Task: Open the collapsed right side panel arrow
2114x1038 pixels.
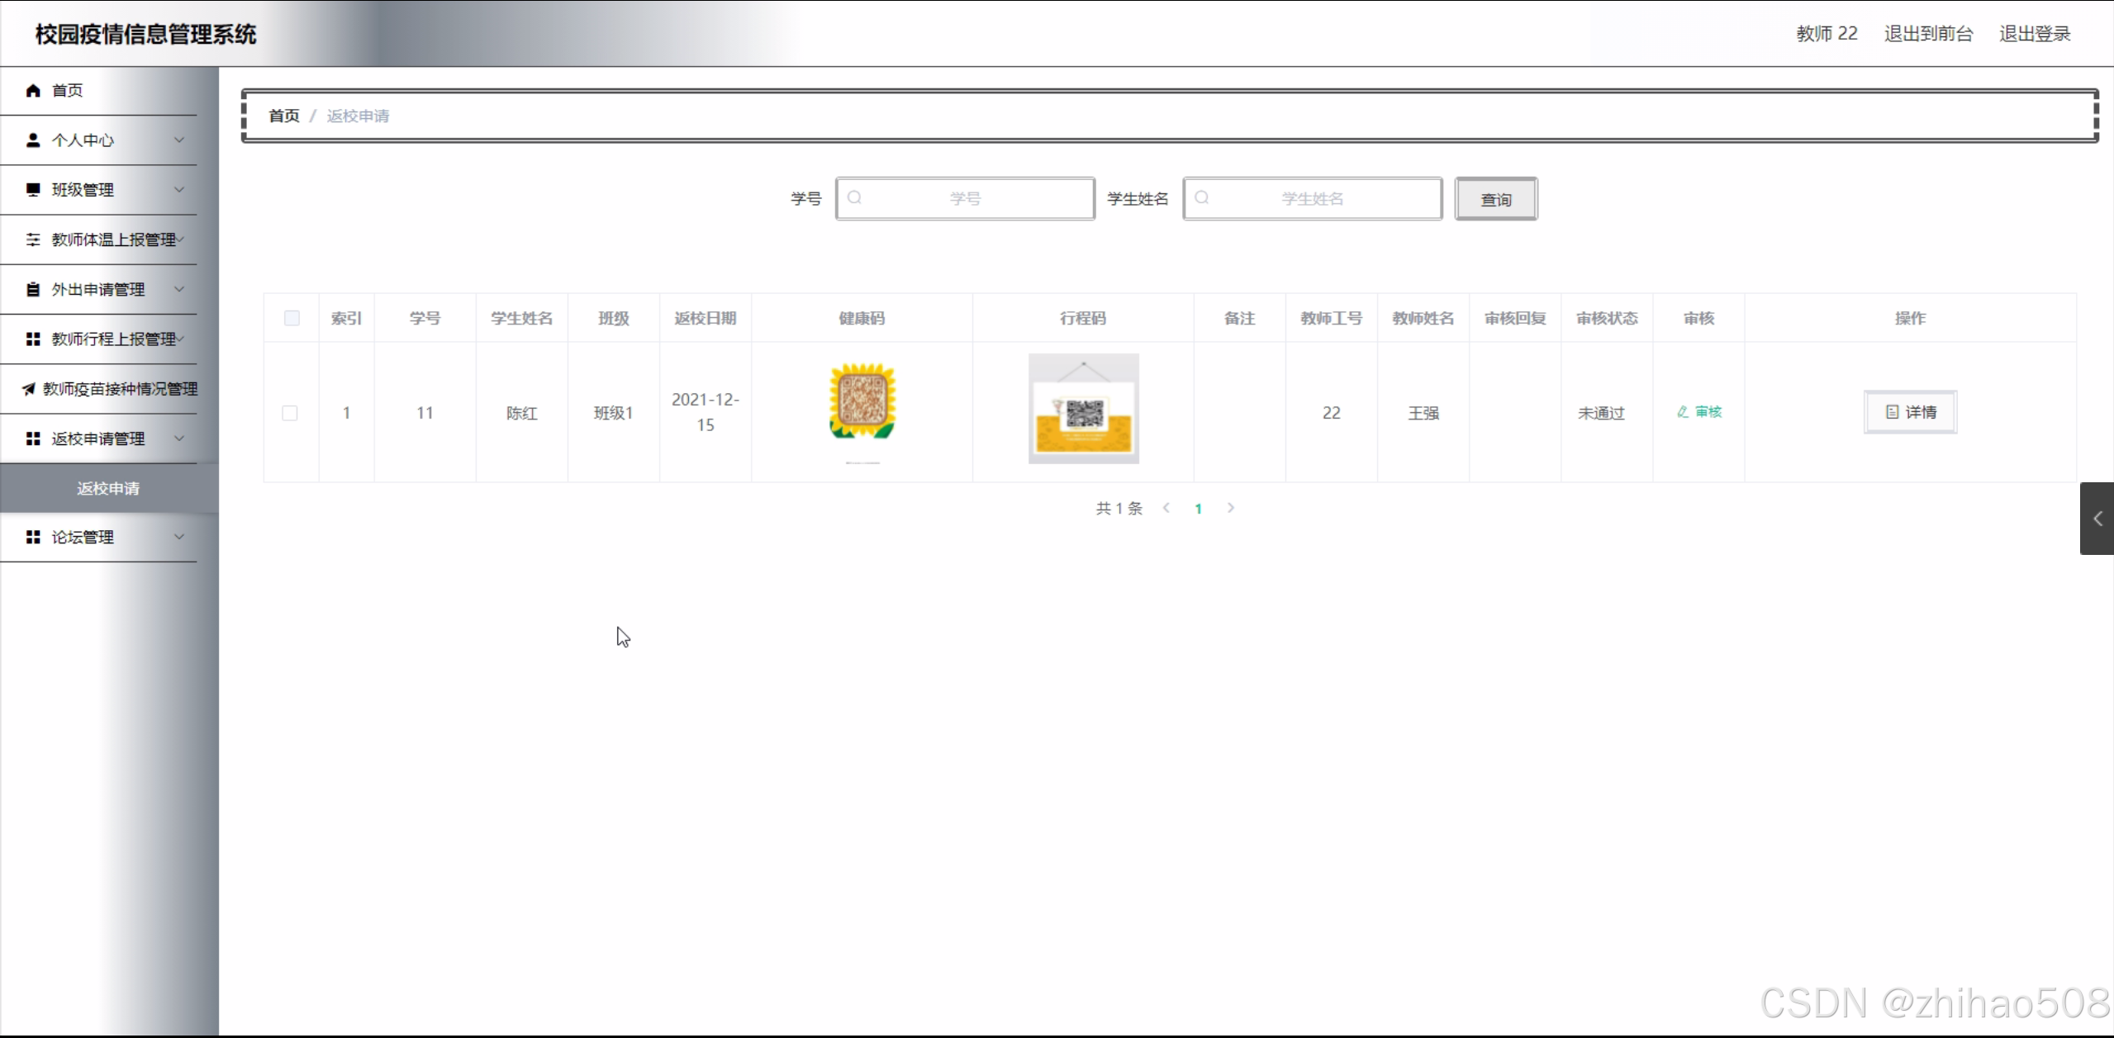Action: (x=2097, y=519)
